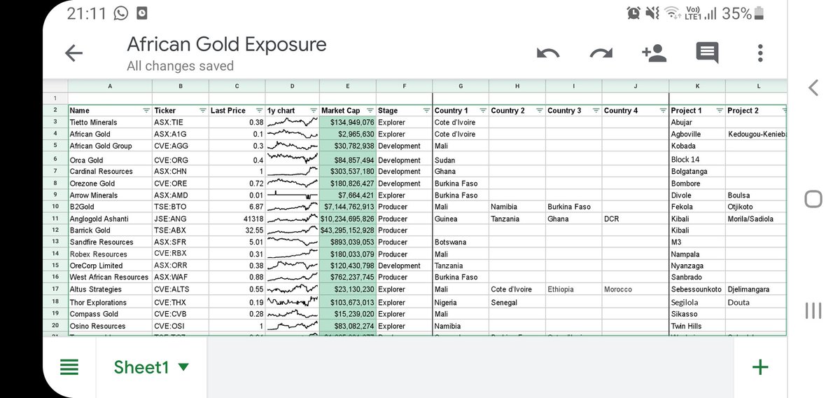
Task: Select the 'Twin Hills' project cell
Action: coord(697,327)
